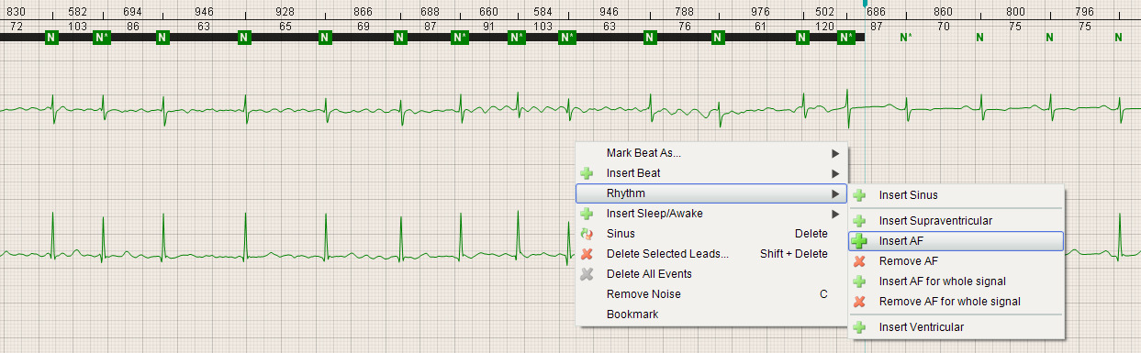This screenshot has height=353, width=1141.
Task: Select N beat label between 860 and 800
Action: [x=979, y=38]
